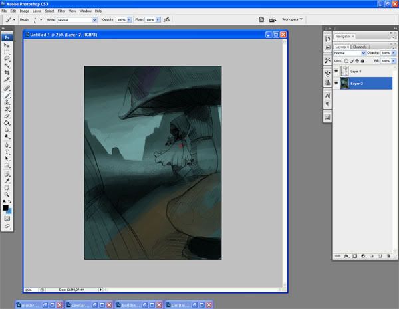Viewport: 399px width, 309px height.
Task: Open the Image menu
Action: [25, 11]
